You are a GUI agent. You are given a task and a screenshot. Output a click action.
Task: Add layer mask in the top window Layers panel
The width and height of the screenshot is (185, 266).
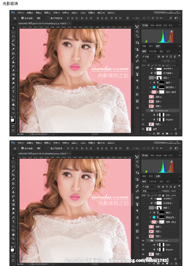tap(158, 133)
